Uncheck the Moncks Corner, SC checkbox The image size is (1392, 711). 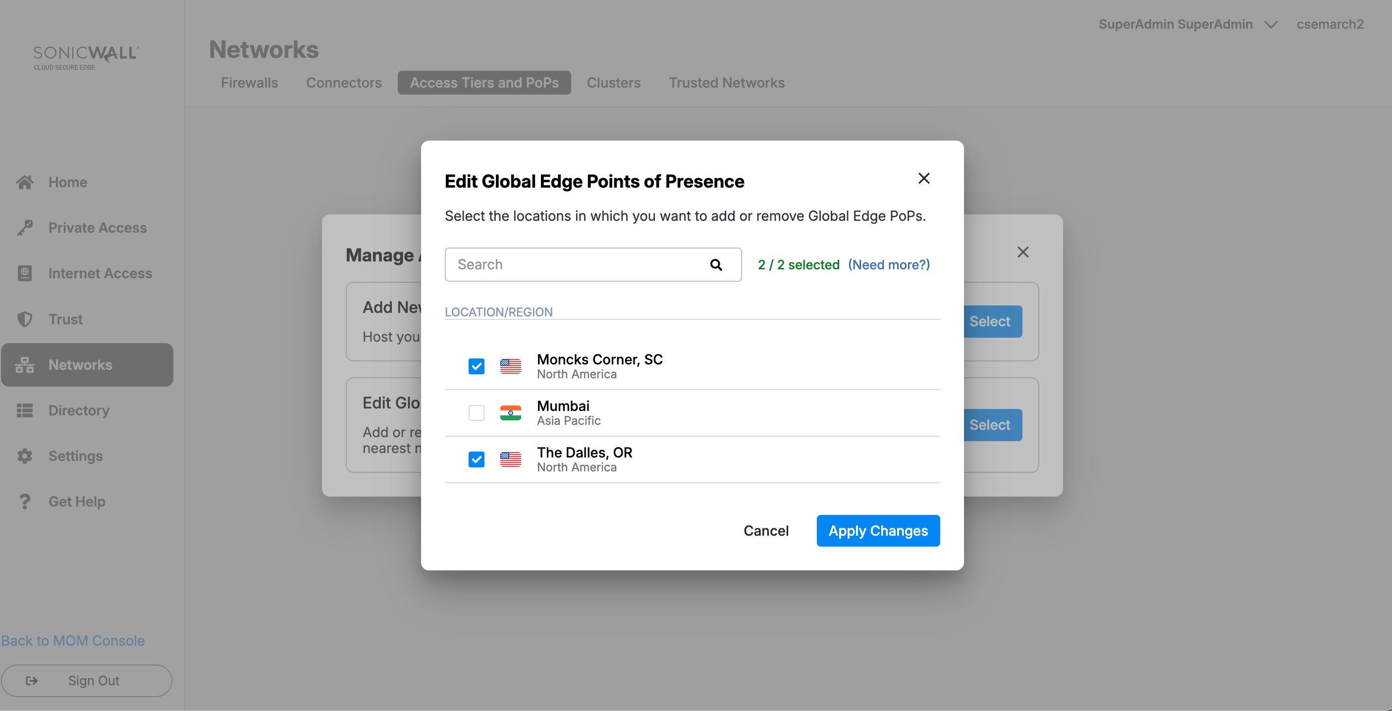(x=476, y=366)
